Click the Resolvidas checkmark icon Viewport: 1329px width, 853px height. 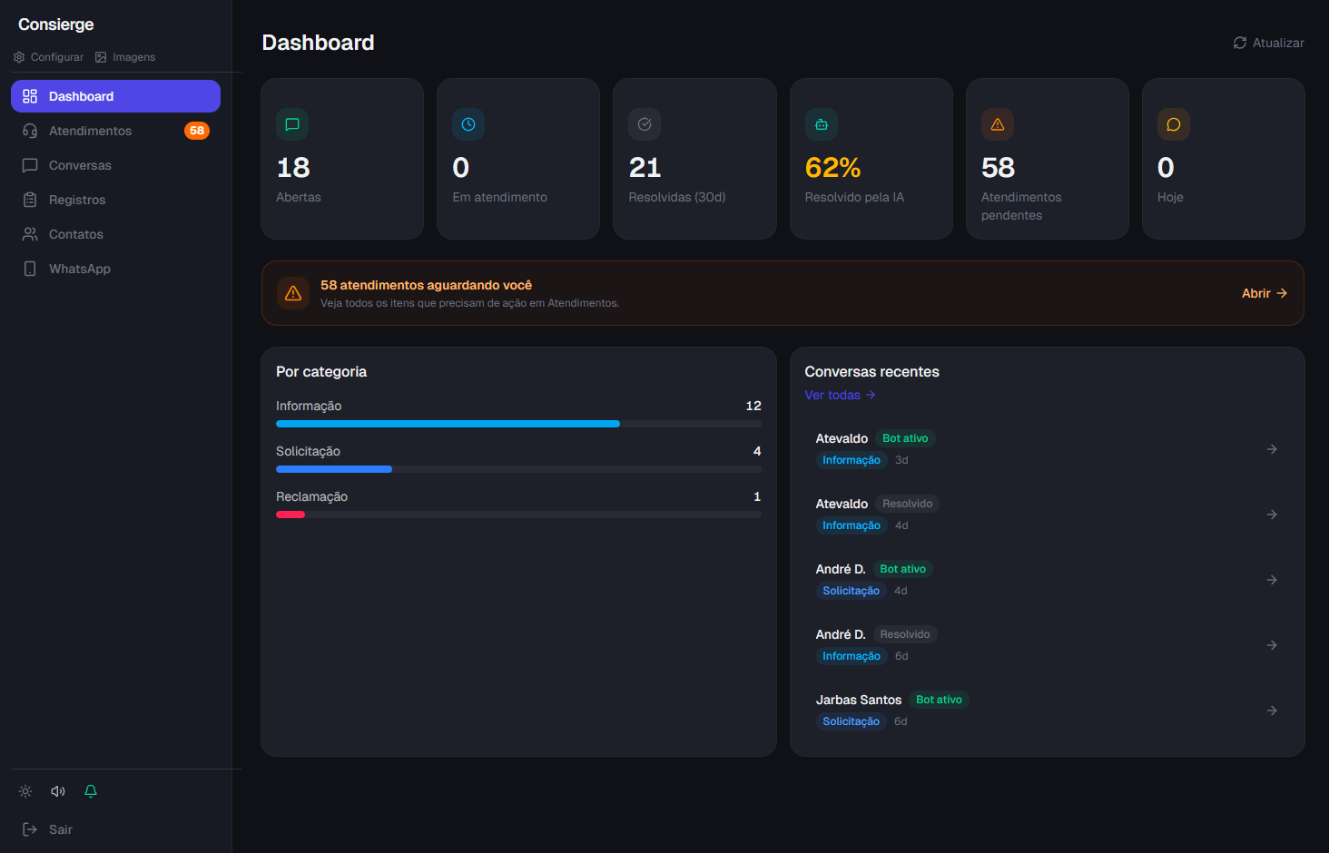645,124
